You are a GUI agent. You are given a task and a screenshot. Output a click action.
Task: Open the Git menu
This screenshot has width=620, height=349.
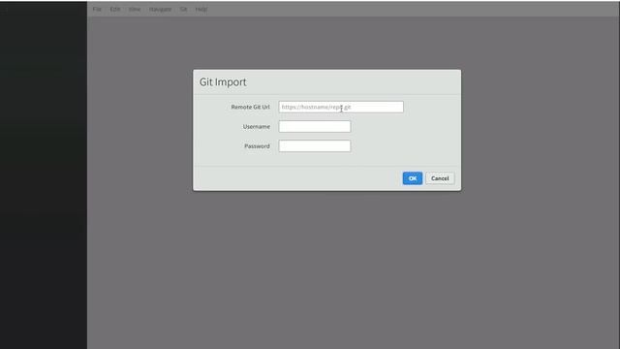(183, 9)
